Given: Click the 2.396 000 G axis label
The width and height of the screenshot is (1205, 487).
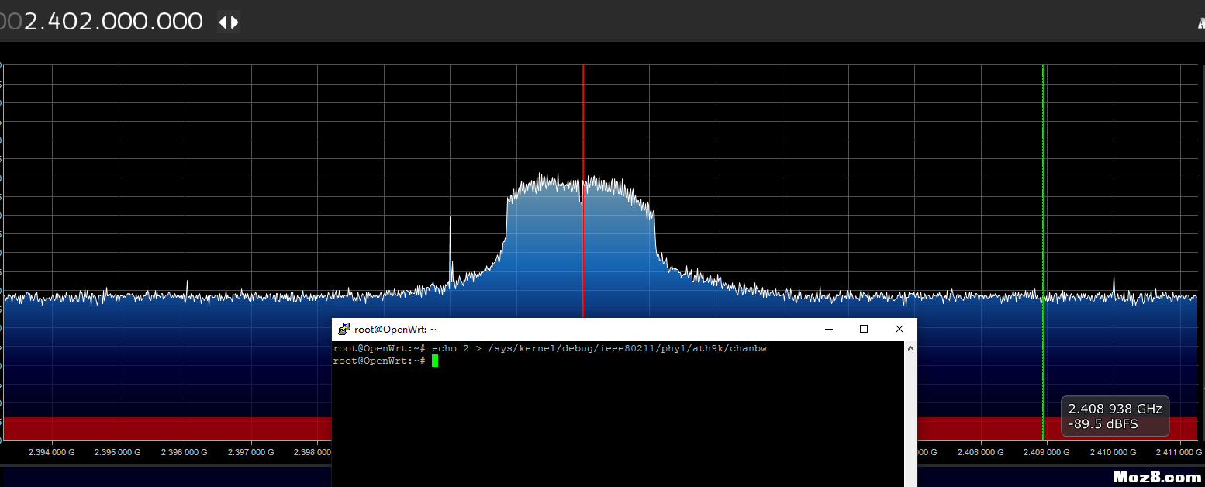Looking at the screenshot, I should [185, 452].
